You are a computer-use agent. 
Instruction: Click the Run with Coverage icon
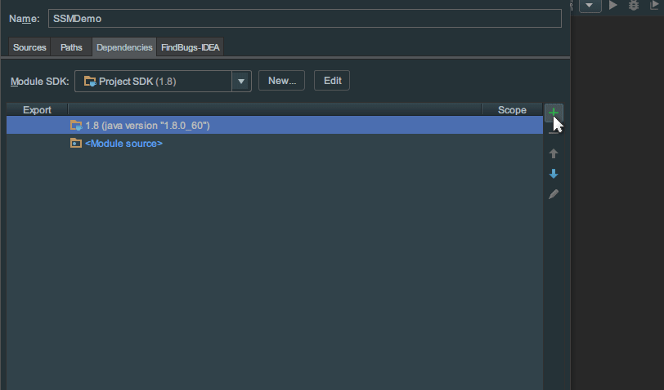(x=653, y=6)
